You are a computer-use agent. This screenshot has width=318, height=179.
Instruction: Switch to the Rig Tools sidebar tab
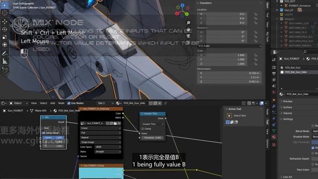click(x=267, y=36)
